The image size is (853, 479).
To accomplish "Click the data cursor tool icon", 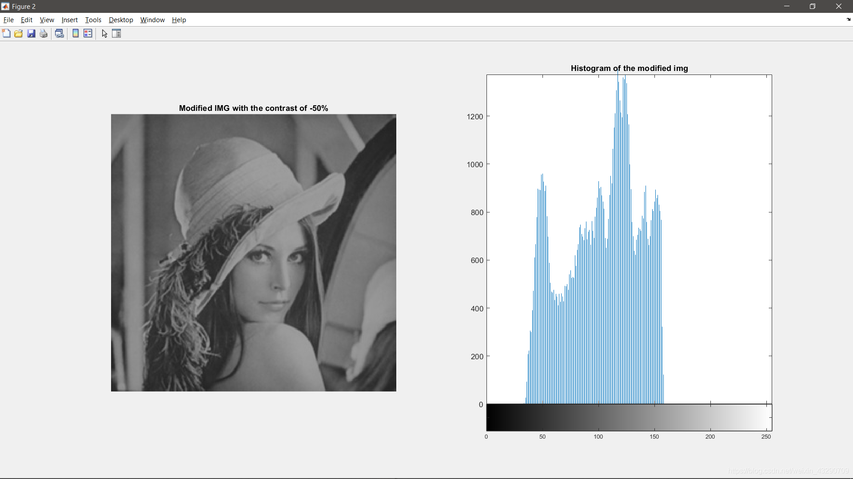I will (x=104, y=33).
